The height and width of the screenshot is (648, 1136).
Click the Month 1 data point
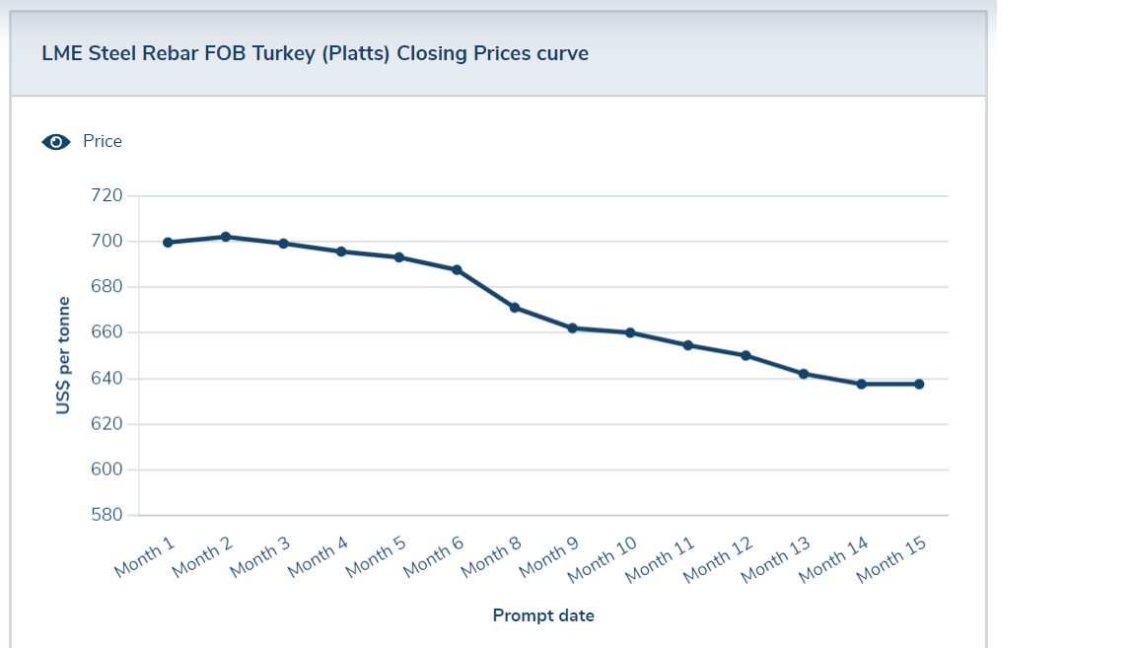(x=168, y=243)
